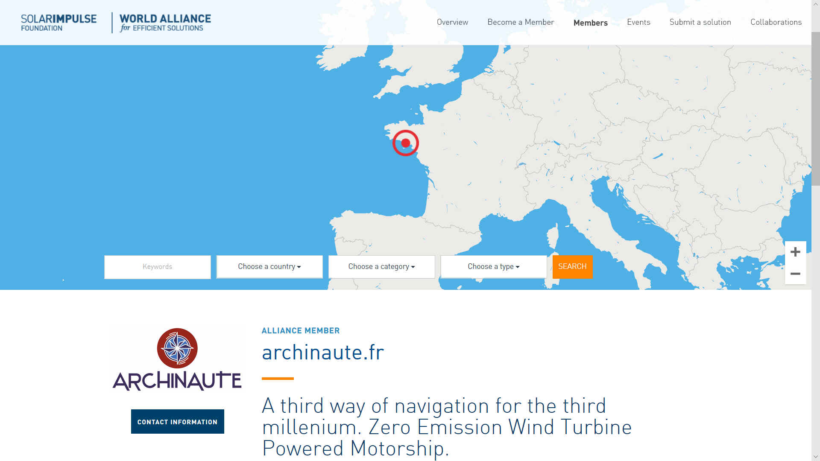The width and height of the screenshot is (820, 461).
Task: Open the Contact Information button
Action: click(178, 422)
